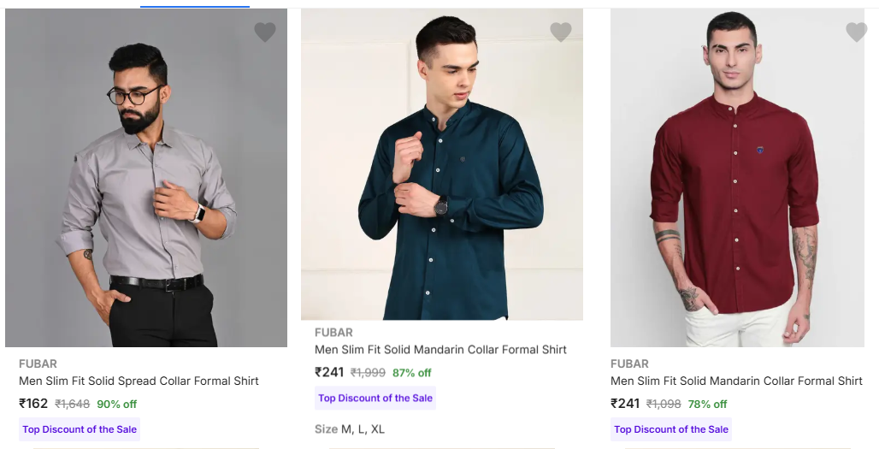Open the grey shirt product photo
Viewport: 879px width, 449px height.
[146, 178]
